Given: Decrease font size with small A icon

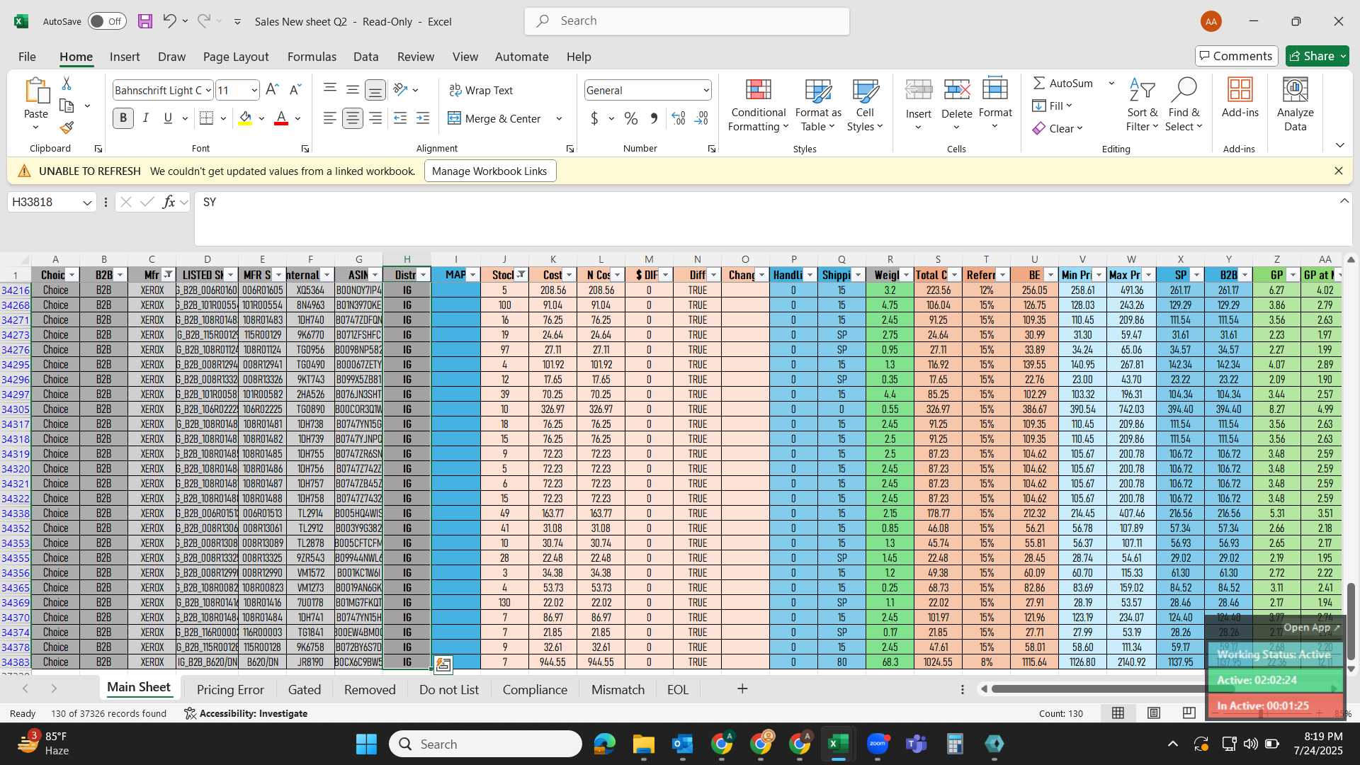Looking at the screenshot, I should pyautogui.click(x=295, y=90).
